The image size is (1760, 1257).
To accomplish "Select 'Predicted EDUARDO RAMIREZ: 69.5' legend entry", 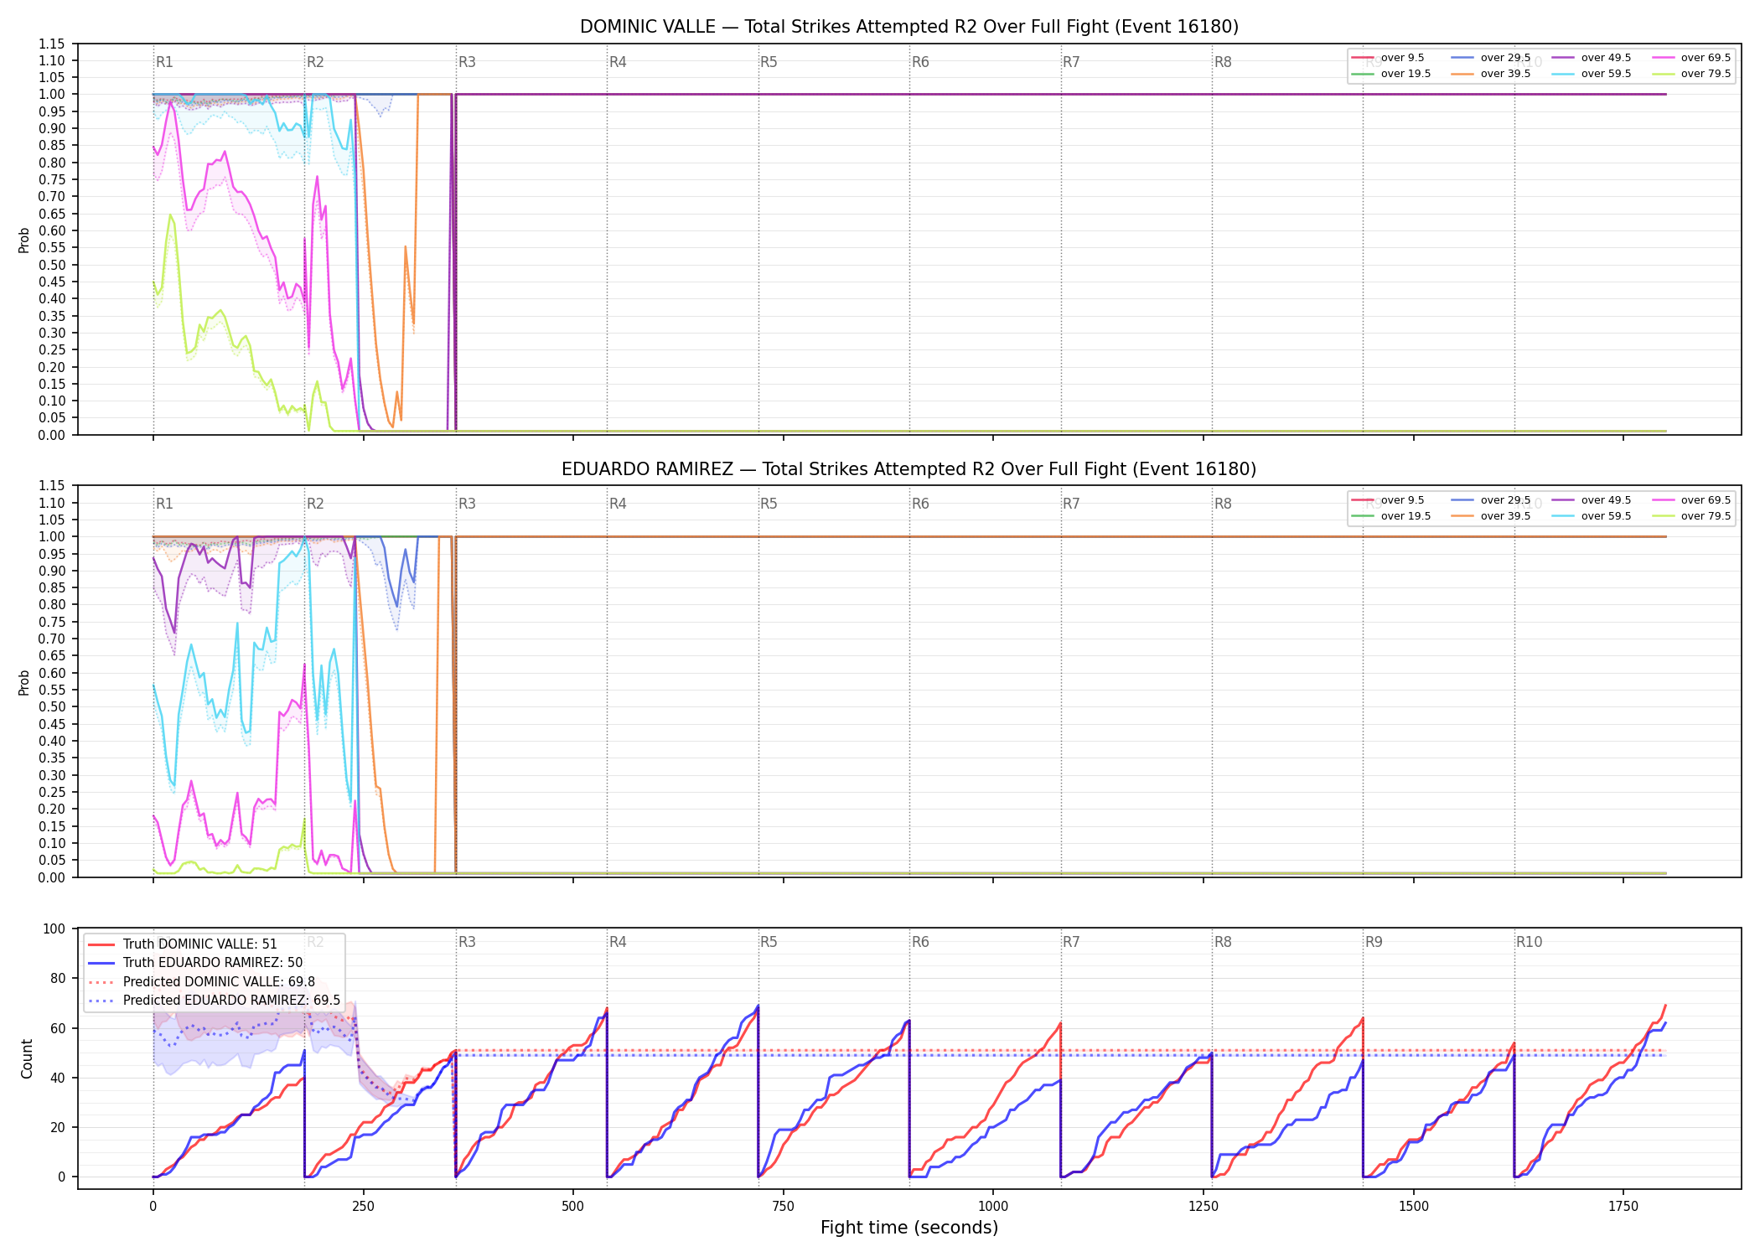I will coord(215,1000).
